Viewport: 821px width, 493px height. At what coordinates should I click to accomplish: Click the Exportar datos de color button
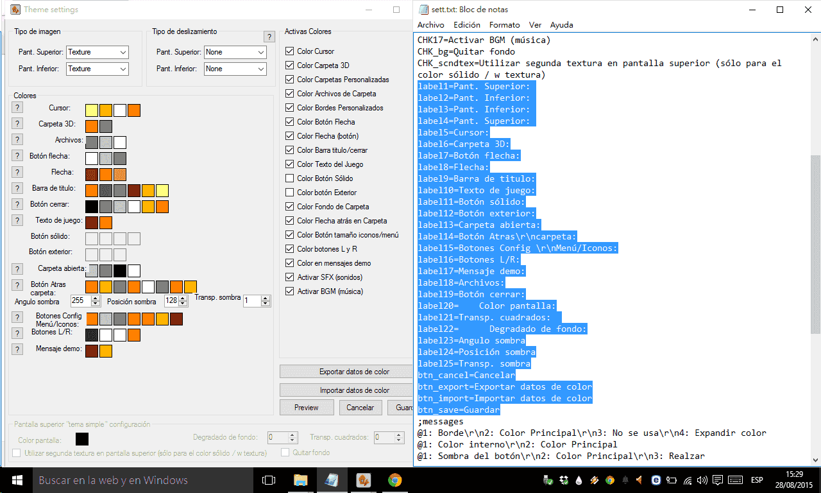[346, 372]
